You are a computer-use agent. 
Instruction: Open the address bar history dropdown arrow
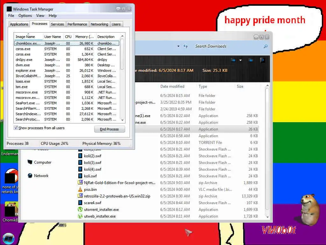(x=178, y=46)
